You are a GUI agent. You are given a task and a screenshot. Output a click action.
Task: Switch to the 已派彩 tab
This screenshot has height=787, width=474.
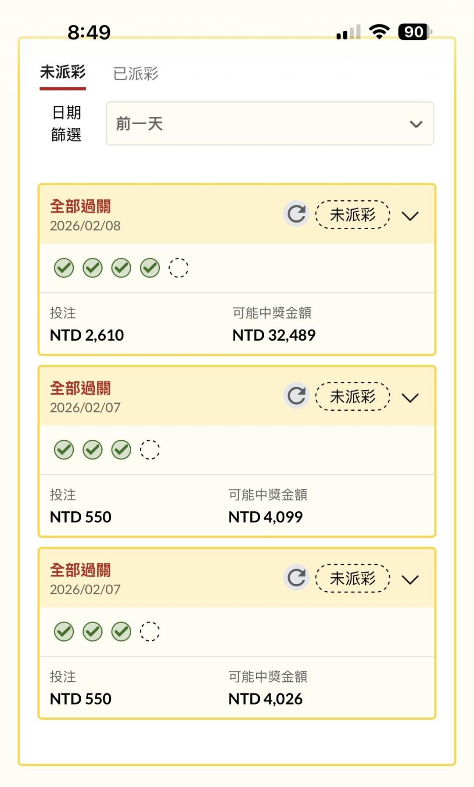[136, 73]
